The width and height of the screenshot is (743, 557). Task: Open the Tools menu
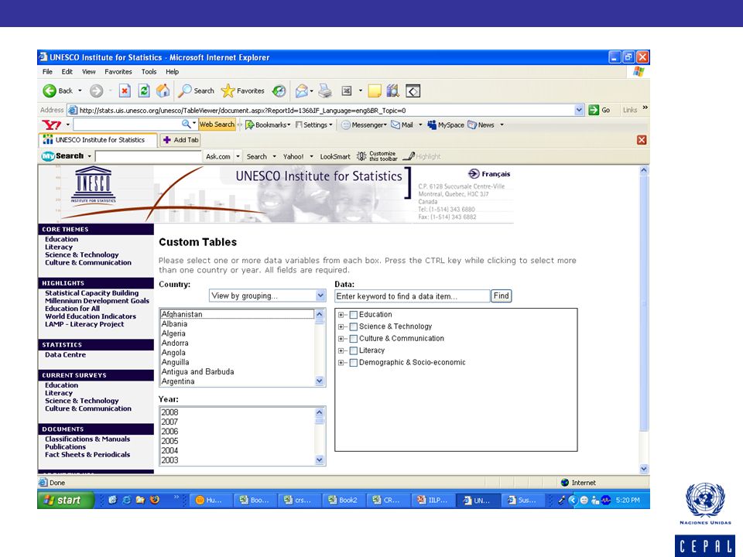[x=149, y=71]
